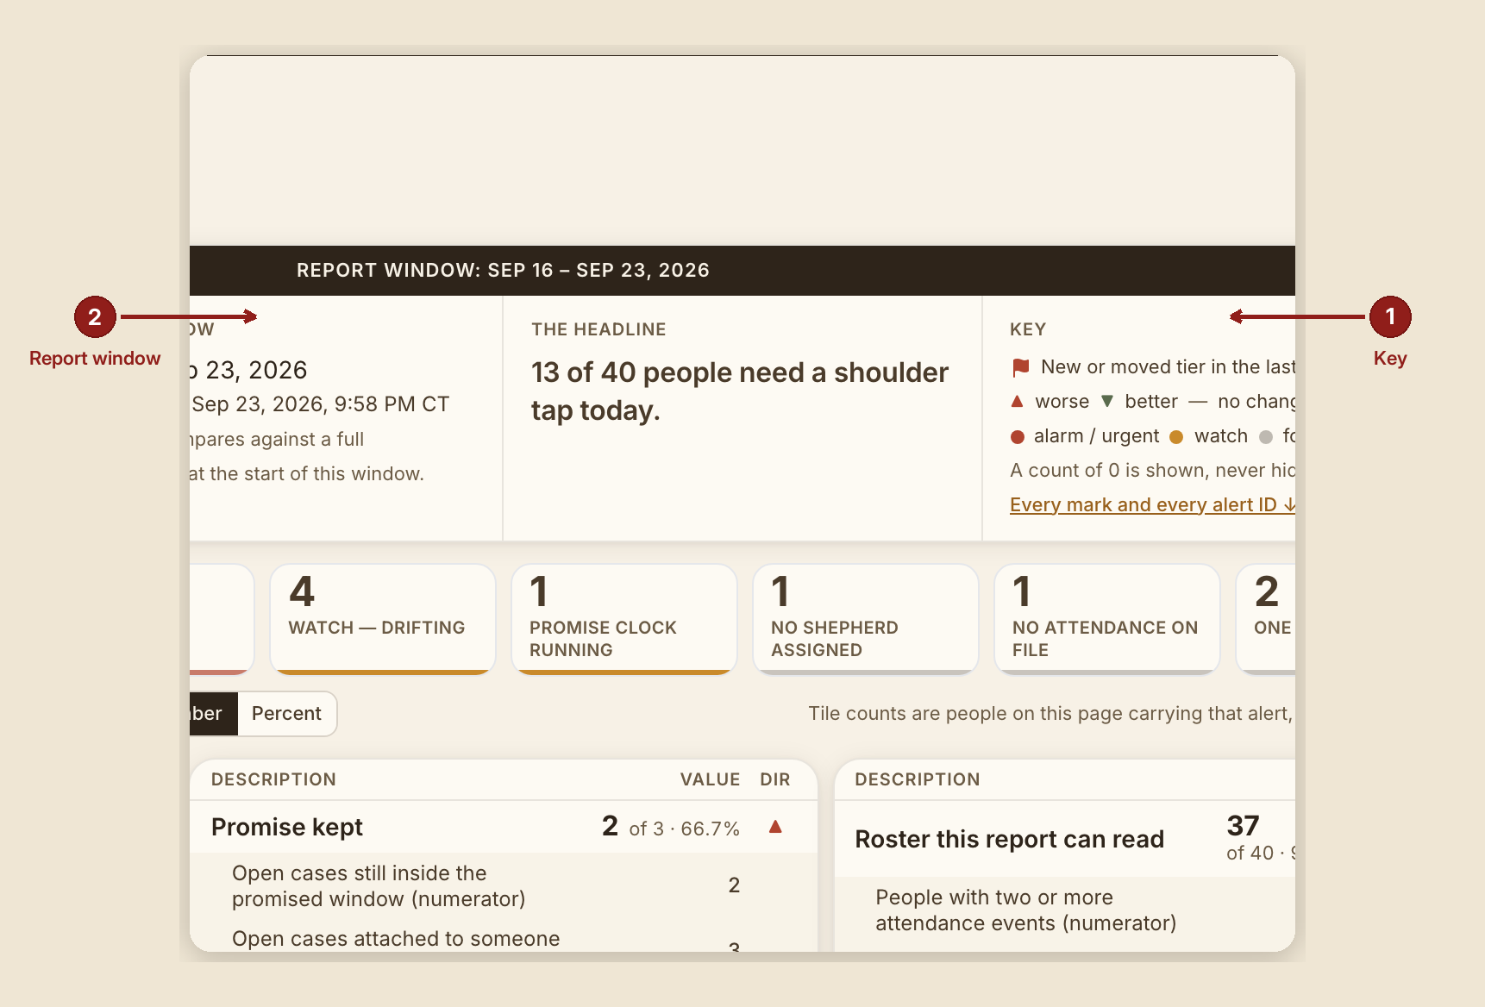Select the 'Watch — Drifting' tile
Viewport: 1485px width, 1007px height.
click(383, 619)
